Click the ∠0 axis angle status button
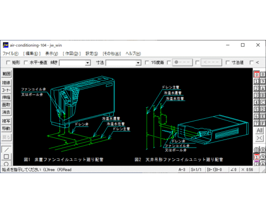The height and width of the screenshot is (213, 266). pos(234,169)
